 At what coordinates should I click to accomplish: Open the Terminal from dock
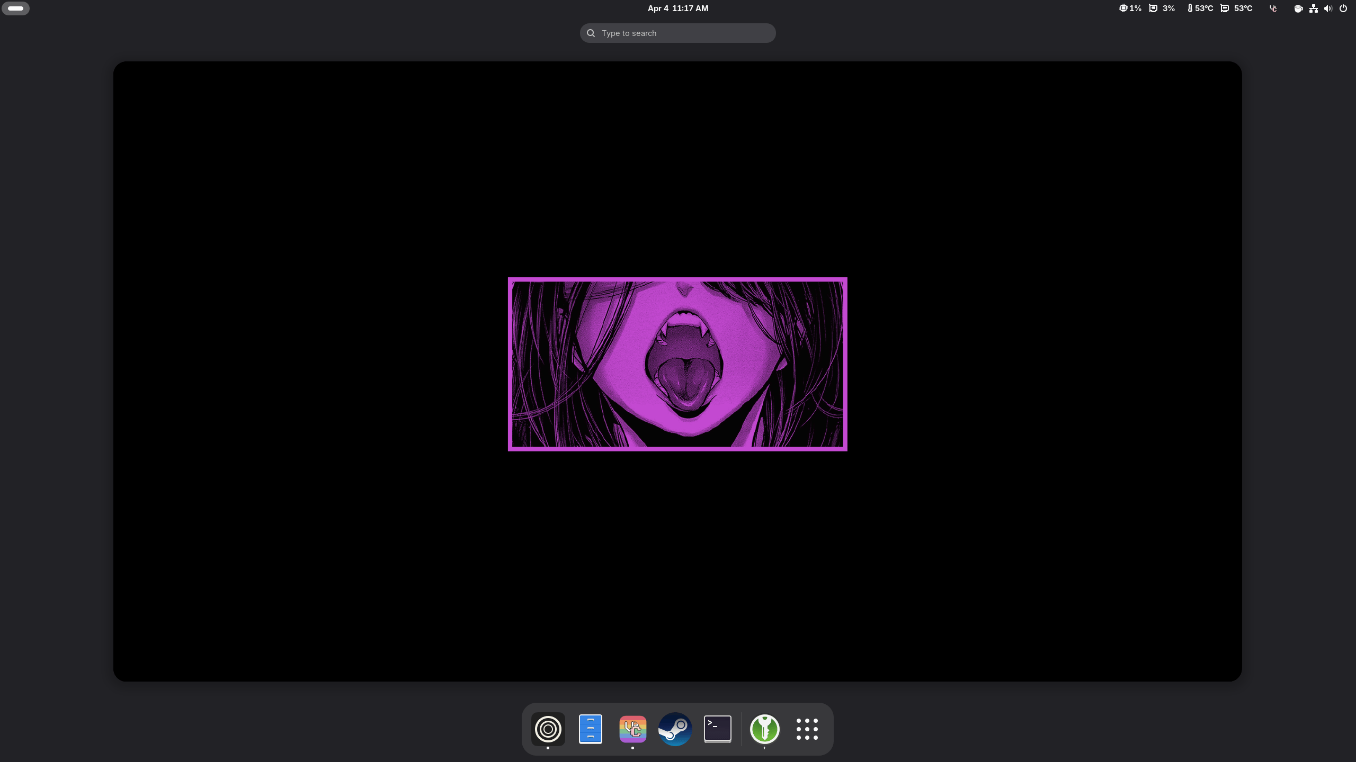click(x=717, y=729)
